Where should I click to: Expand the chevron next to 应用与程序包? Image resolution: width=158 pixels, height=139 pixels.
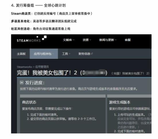pyautogui.click(x=53, y=54)
